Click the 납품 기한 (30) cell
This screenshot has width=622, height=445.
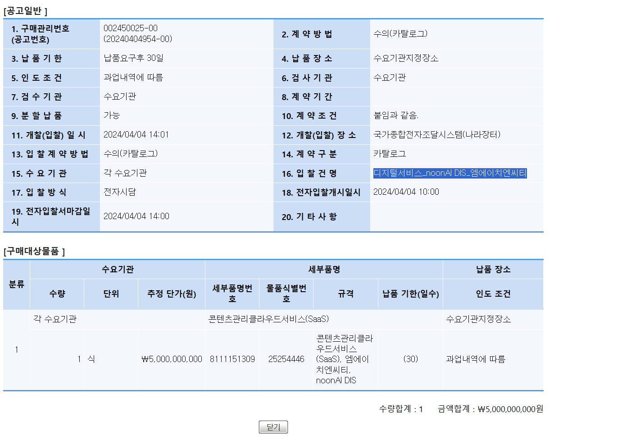410,359
